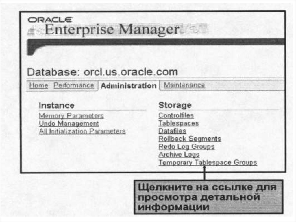Click the Undo Management link
This screenshot has width=296, height=222.
69,124
